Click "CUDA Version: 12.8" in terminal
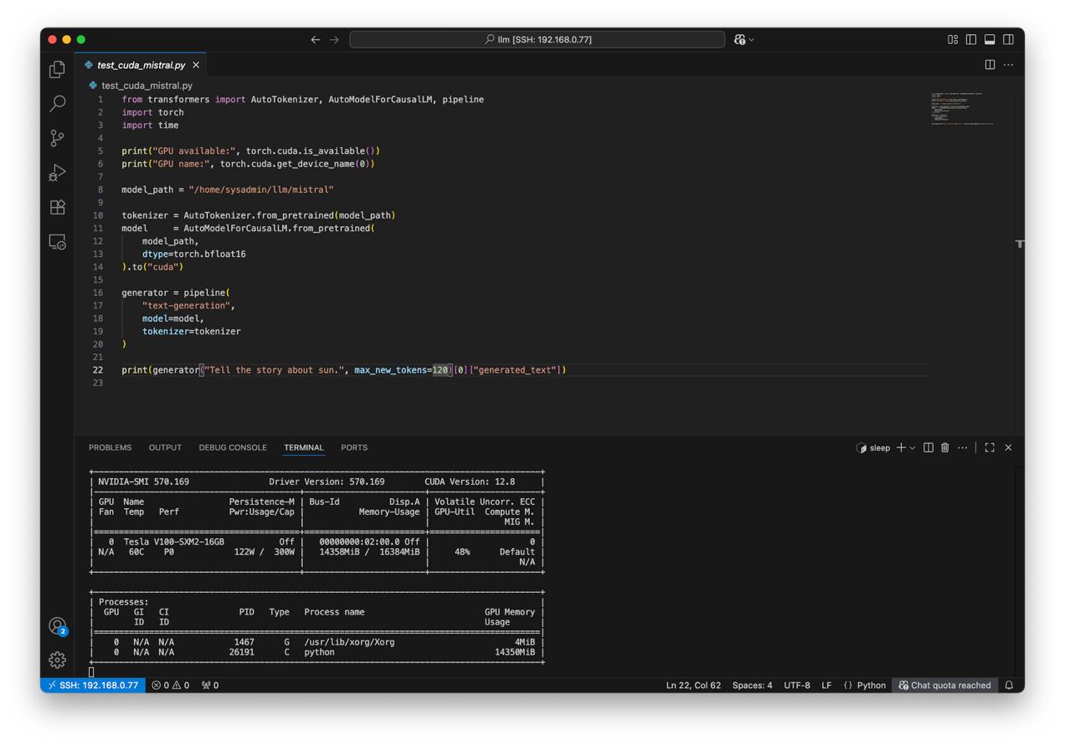1065x746 pixels. click(x=470, y=482)
